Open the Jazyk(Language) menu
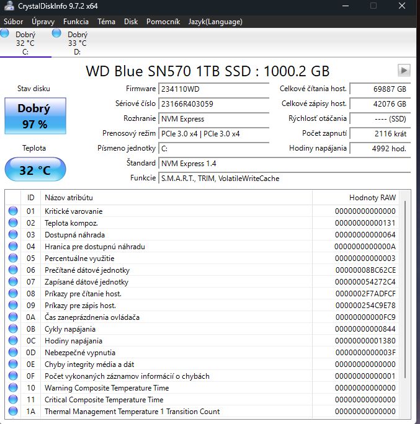This screenshot has height=424, width=420. tap(215, 22)
